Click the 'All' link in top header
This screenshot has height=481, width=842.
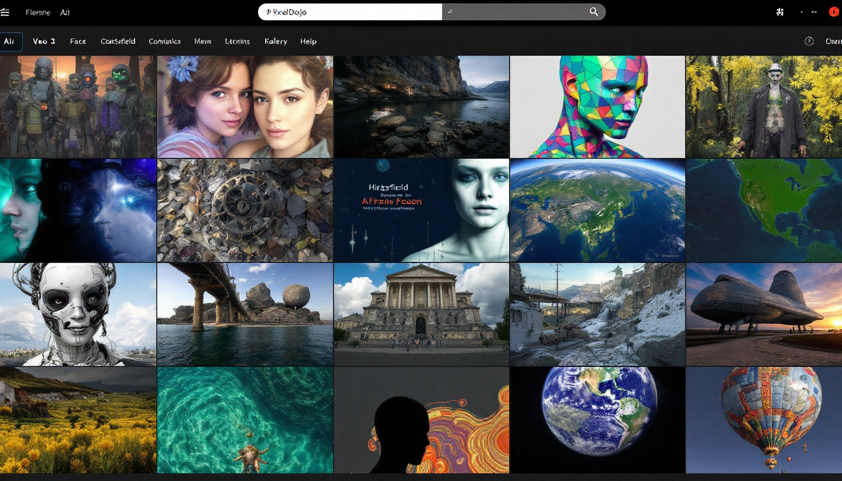[x=65, y=13]
